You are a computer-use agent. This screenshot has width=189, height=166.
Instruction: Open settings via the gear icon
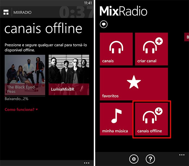click(x=134, y=159)
